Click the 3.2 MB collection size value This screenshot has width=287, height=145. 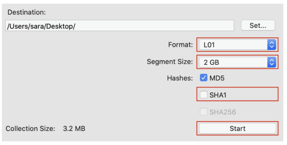pyautogui.click(x=74, y=129)
